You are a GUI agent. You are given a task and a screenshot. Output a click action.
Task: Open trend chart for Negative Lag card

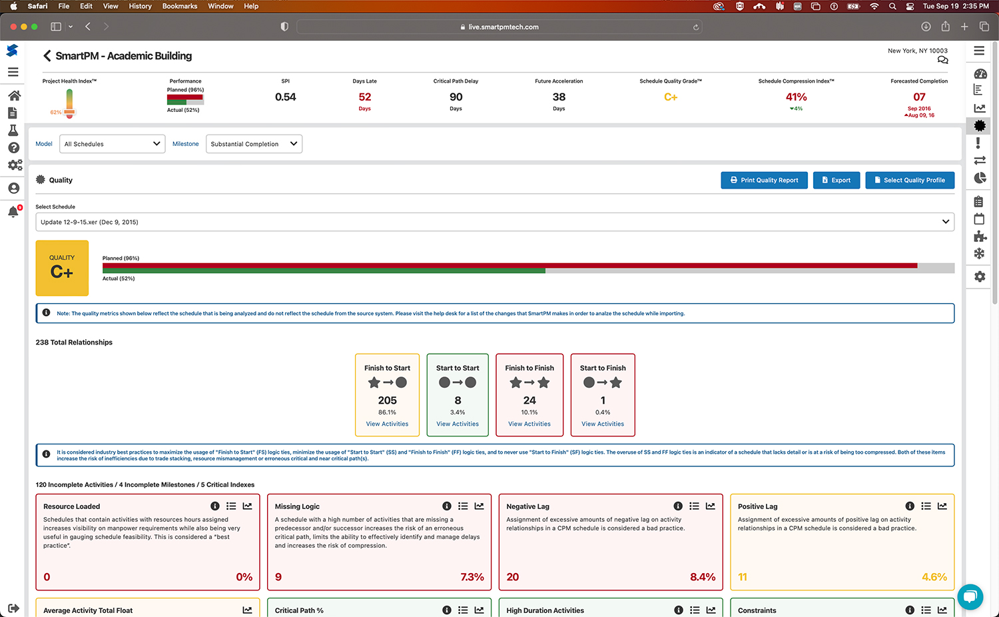pyautogui.click(x=711, y=506)
